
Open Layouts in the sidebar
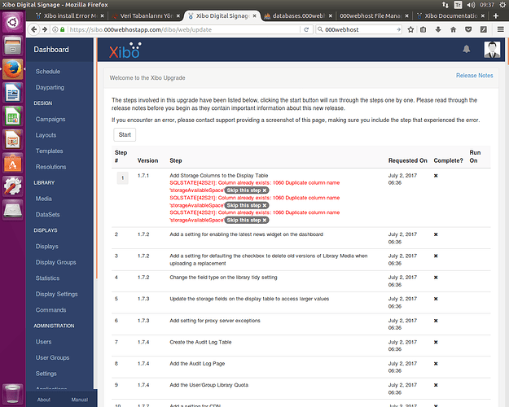(46, 135)
